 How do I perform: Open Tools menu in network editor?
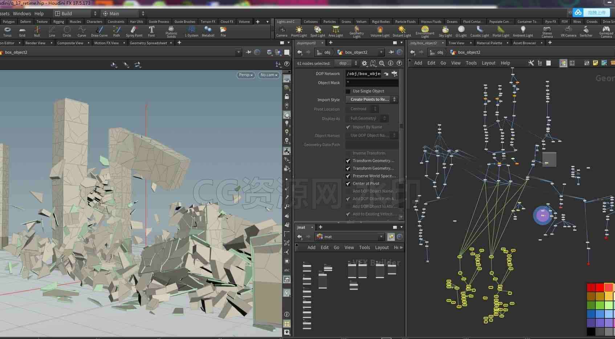pos(471,63)
